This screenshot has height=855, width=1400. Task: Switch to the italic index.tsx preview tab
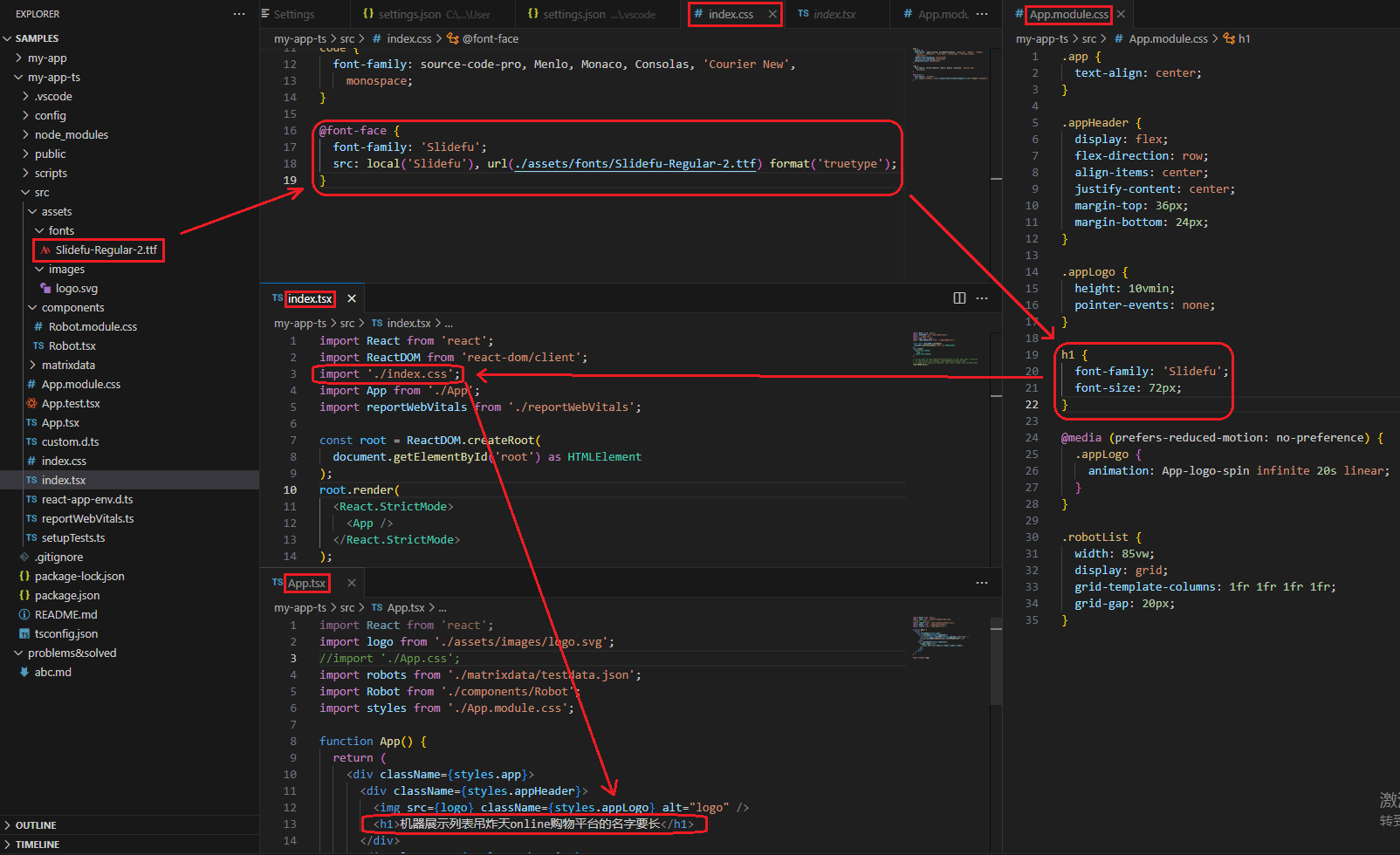pos(834,14)
